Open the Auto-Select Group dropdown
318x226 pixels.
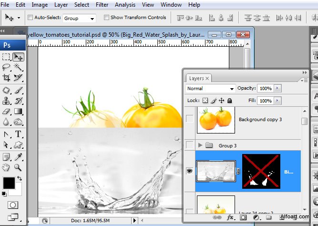coord(80,18)
